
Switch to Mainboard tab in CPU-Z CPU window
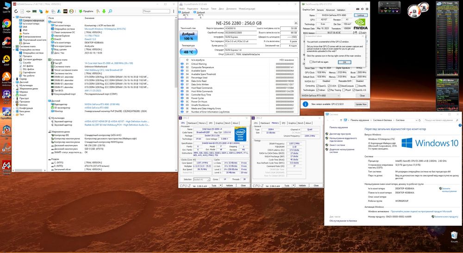[x=192, y=123]
